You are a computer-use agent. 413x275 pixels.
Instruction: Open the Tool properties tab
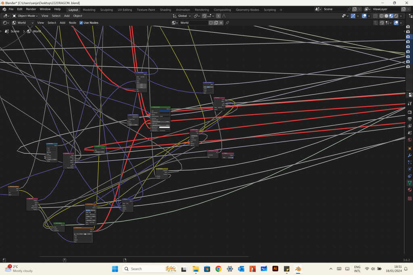(410, 103)
